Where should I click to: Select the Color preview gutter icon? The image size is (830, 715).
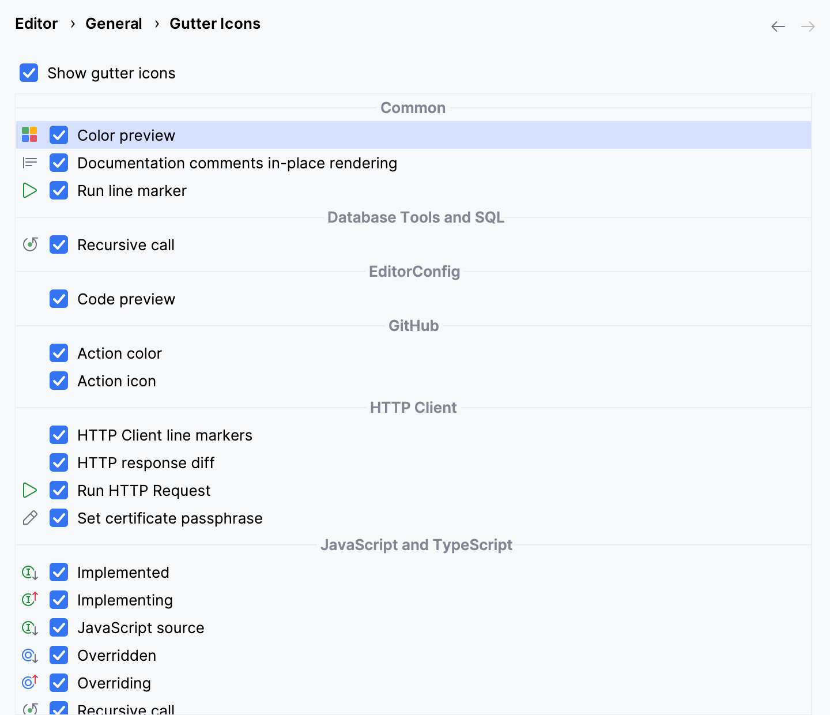tap(29, 134)
